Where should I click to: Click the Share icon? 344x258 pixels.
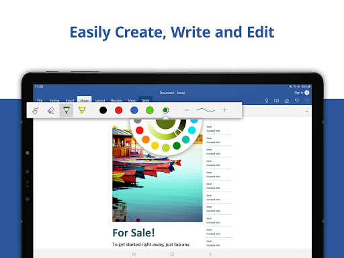coord(287,101)
